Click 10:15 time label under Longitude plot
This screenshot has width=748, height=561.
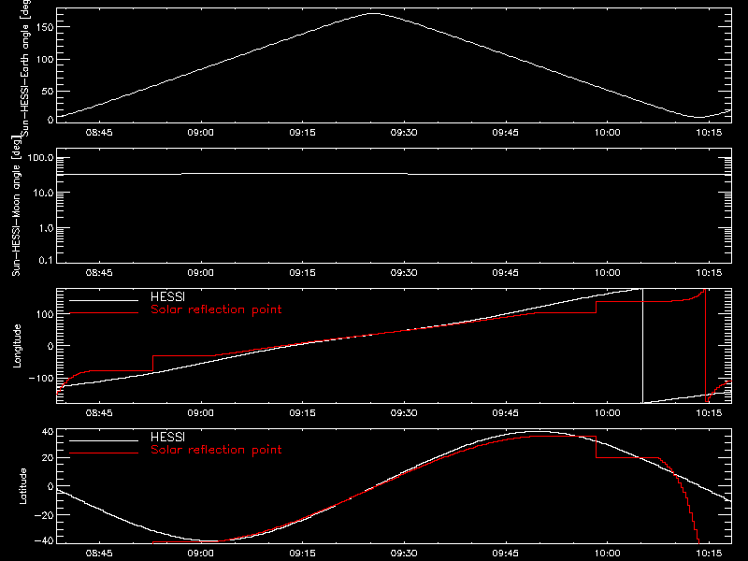pyautogui.click(x=709, y=412)
